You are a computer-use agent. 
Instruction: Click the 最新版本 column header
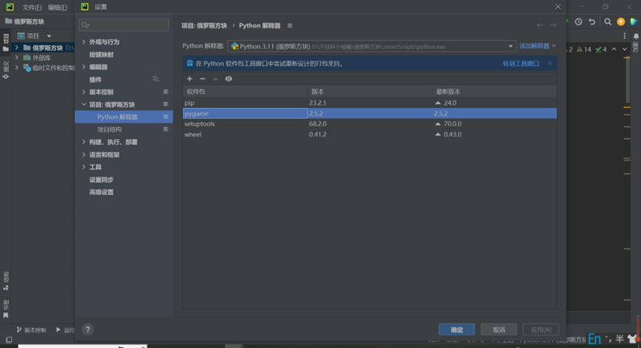(x=494, y=92)
